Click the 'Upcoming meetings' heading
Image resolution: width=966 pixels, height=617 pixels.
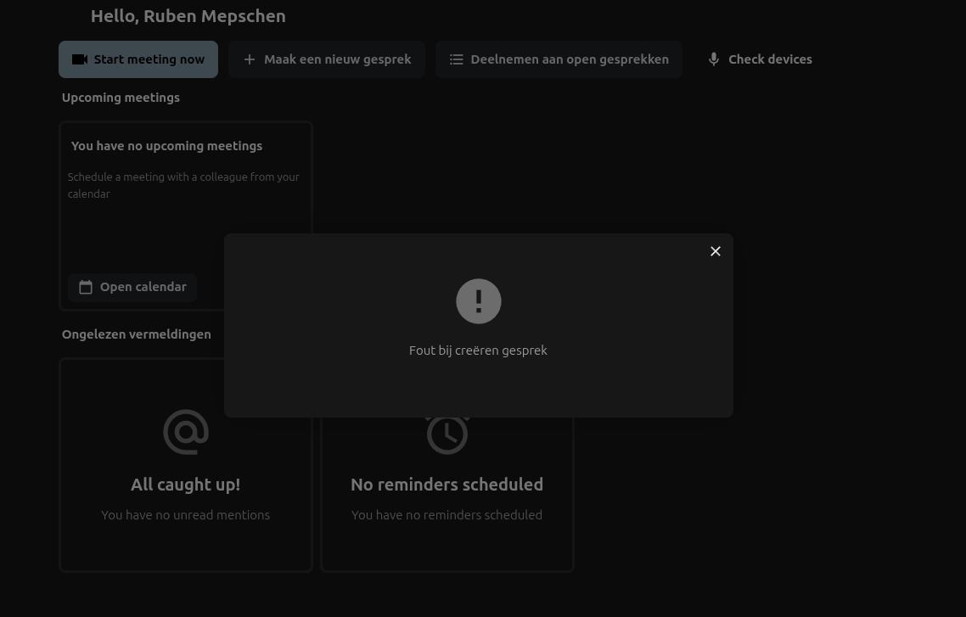[x=121, y=98]
